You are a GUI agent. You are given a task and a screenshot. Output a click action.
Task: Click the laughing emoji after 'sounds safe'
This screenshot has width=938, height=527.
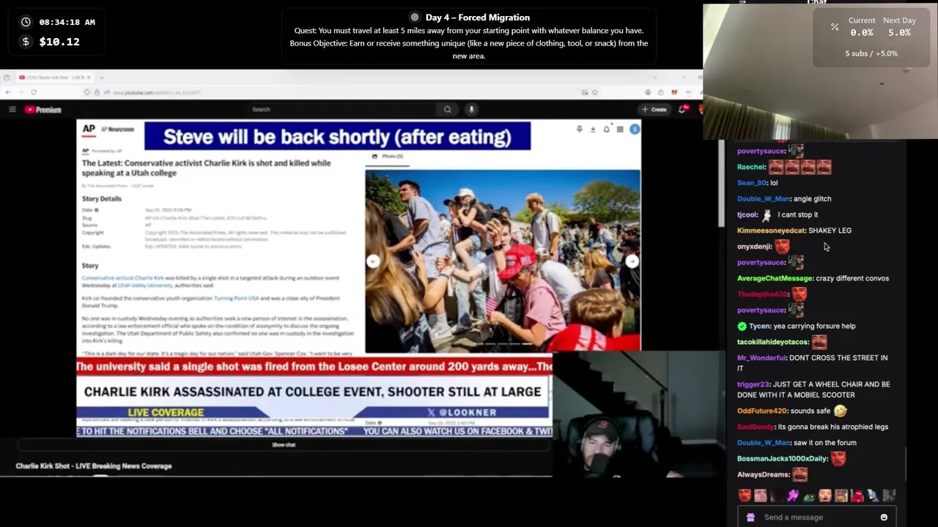[x=841, y=411]
